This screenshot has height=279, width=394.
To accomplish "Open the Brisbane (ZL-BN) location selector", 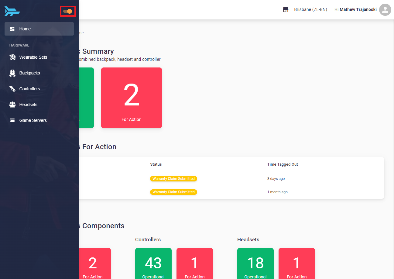I will (x=310, y=10).
